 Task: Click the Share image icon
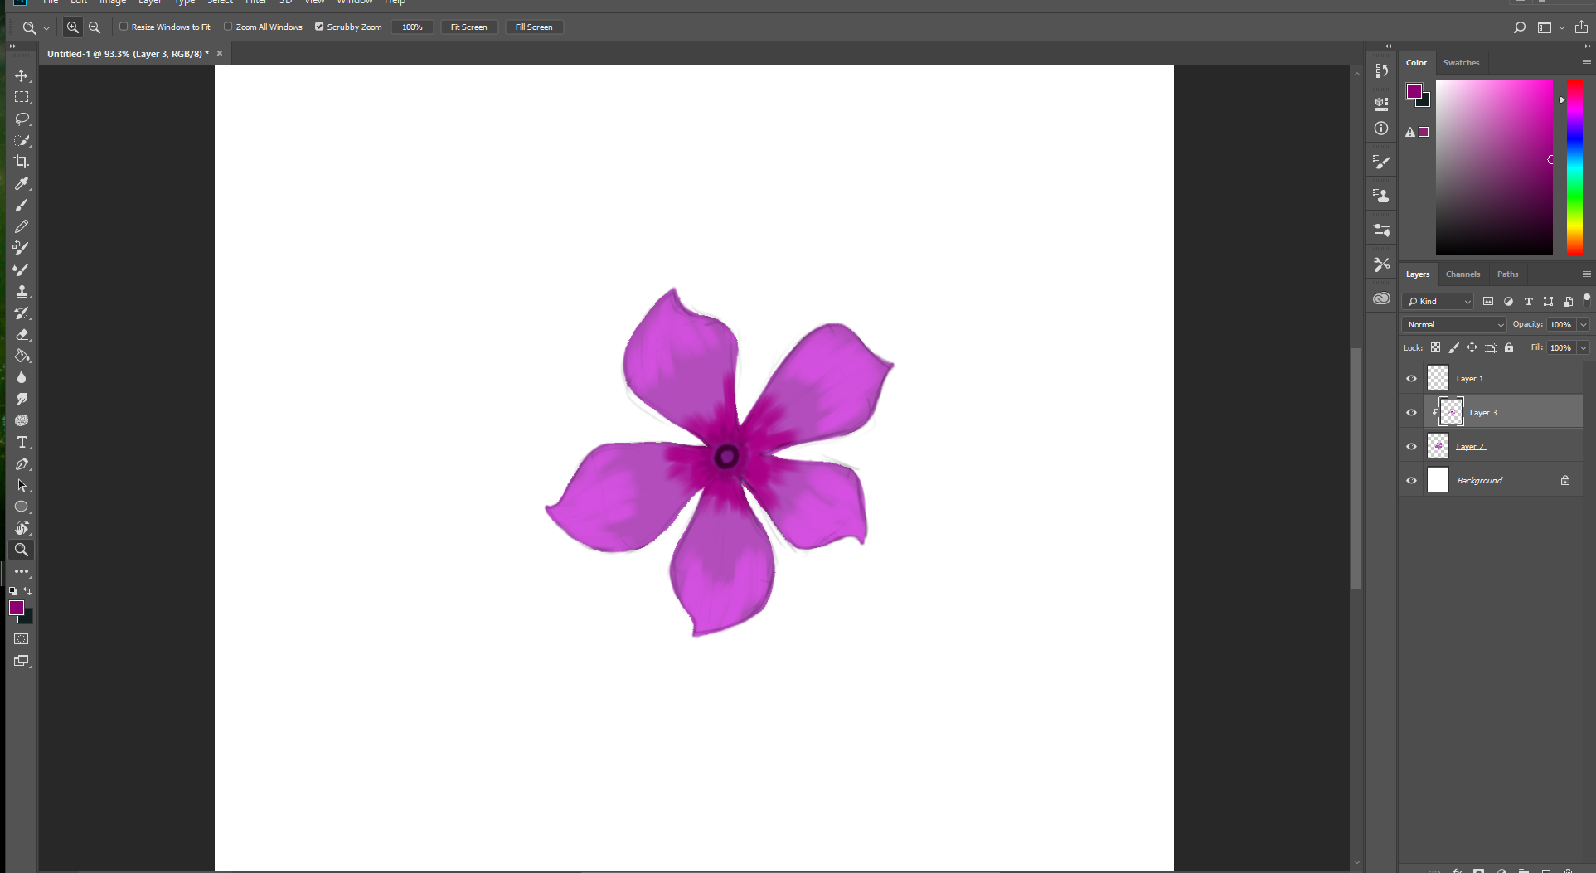[x=1581, y=27]
